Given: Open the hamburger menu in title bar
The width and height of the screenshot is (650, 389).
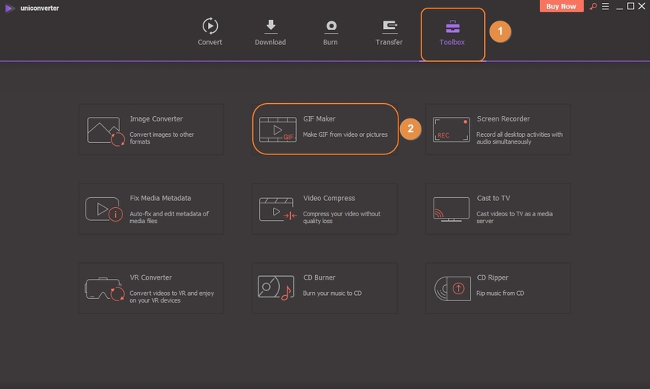Looking at the screenshot, I should click(x=605, y=7).
